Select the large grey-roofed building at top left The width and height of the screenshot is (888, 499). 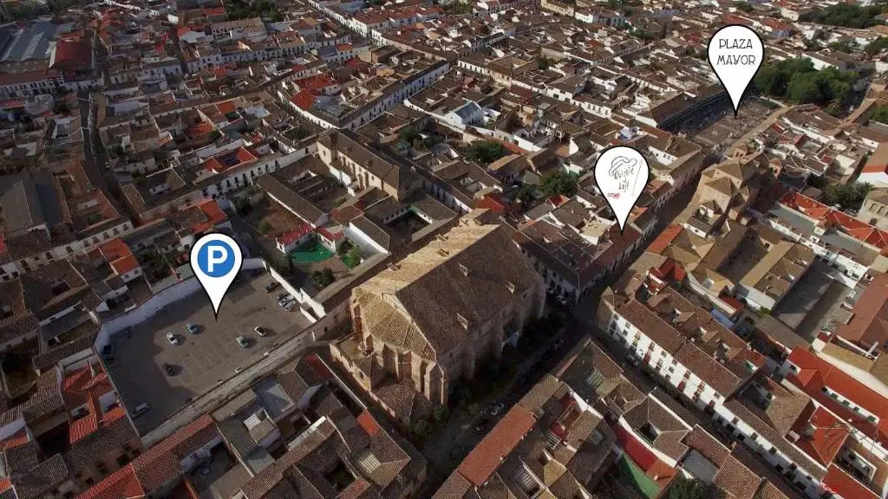pos(26,45)
